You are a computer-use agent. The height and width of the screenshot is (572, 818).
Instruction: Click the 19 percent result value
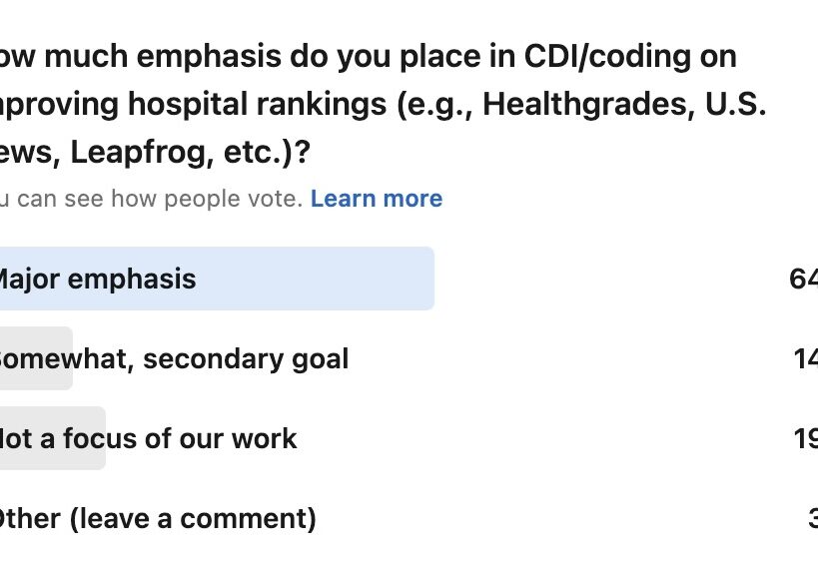(805, 438)
